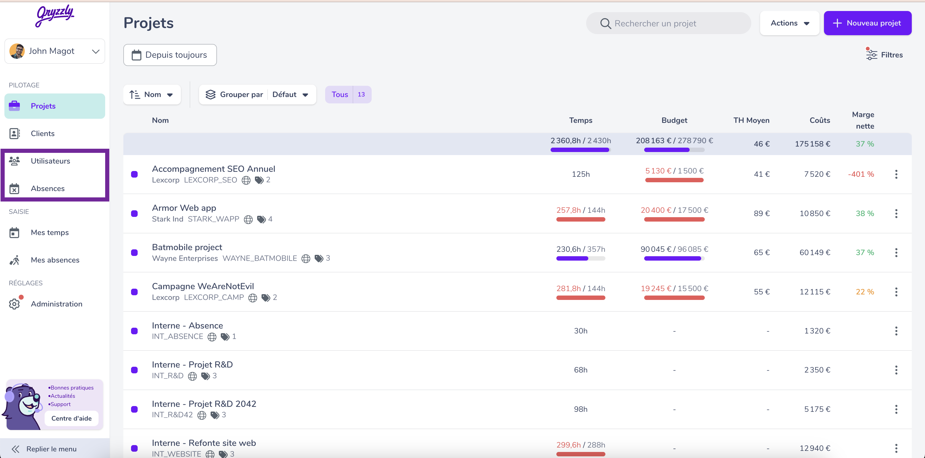Open three-dot menu for Interne - Absence
The height and width of the screenshot is (458, 925).
[x=896, y=331]
